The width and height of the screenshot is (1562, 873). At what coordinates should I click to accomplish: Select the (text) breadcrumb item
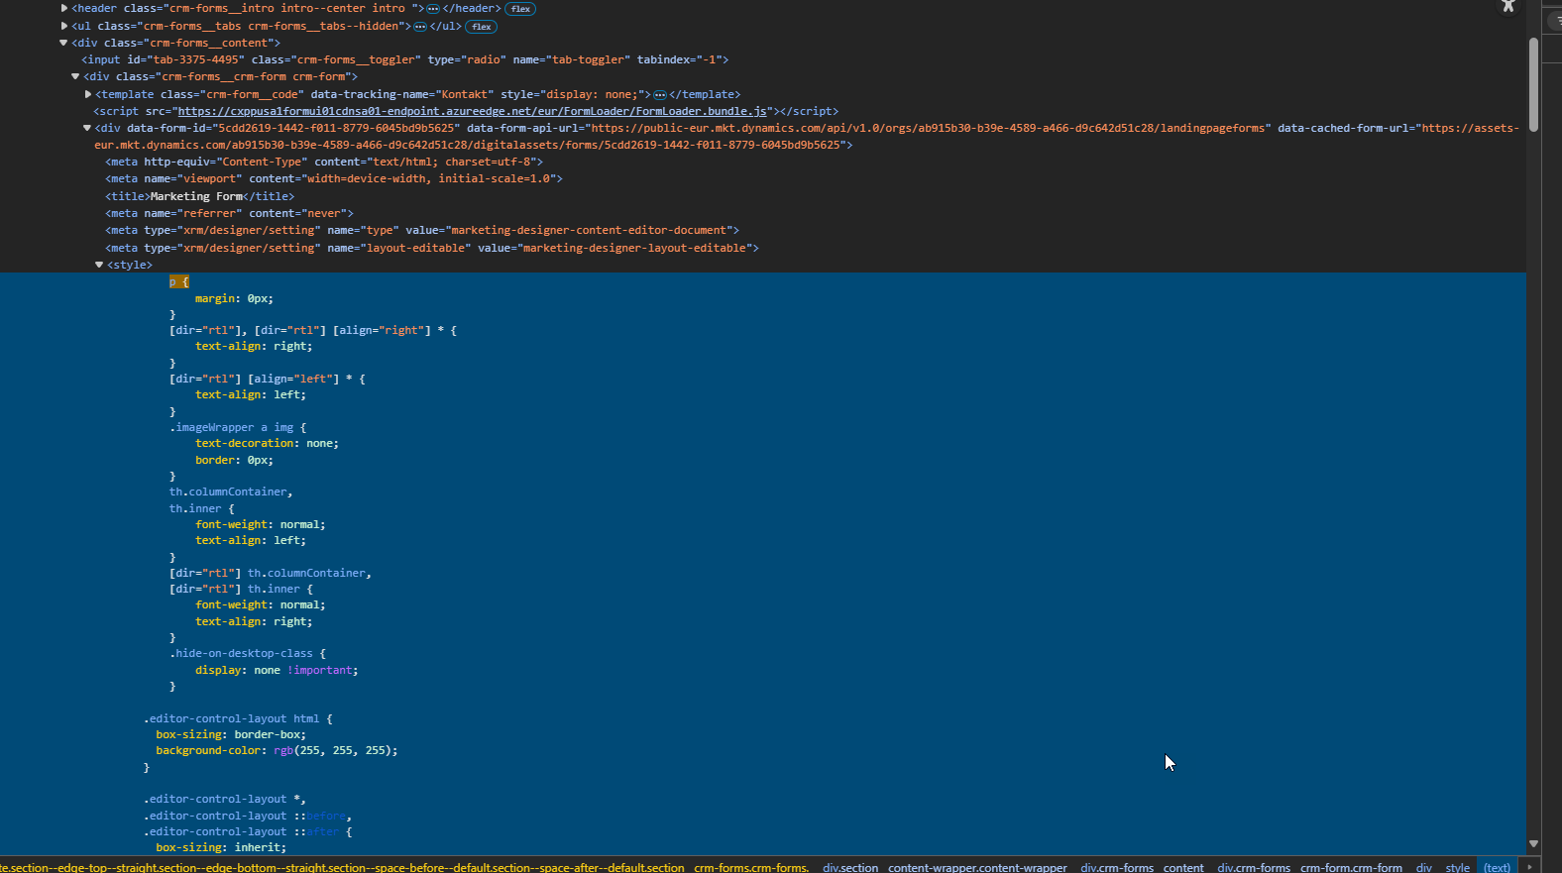pos(1497,867)
